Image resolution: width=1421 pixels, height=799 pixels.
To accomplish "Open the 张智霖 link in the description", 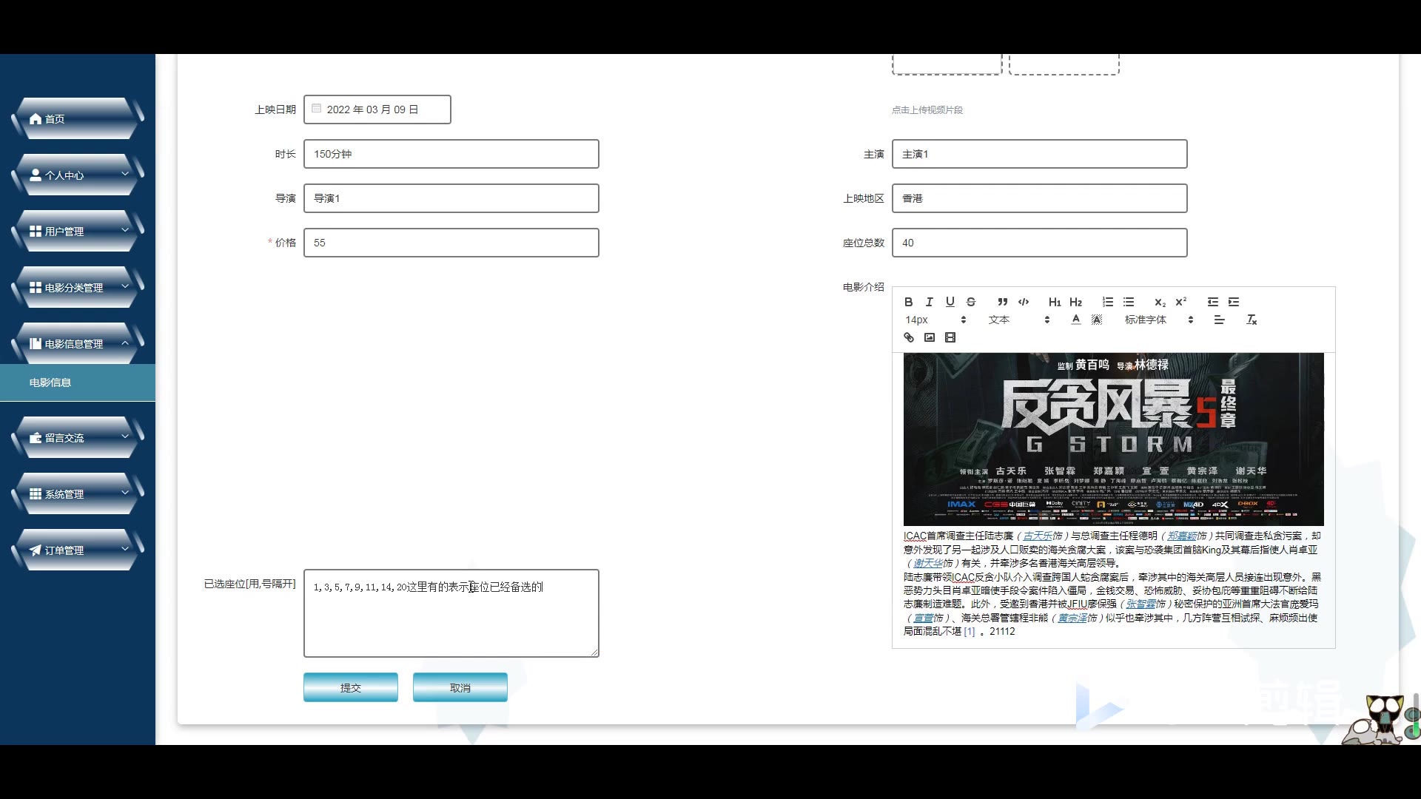I will tap(1141, 604).
